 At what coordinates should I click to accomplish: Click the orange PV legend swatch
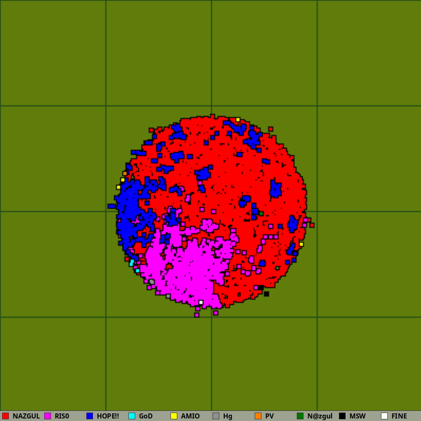(x=258, y=416)
